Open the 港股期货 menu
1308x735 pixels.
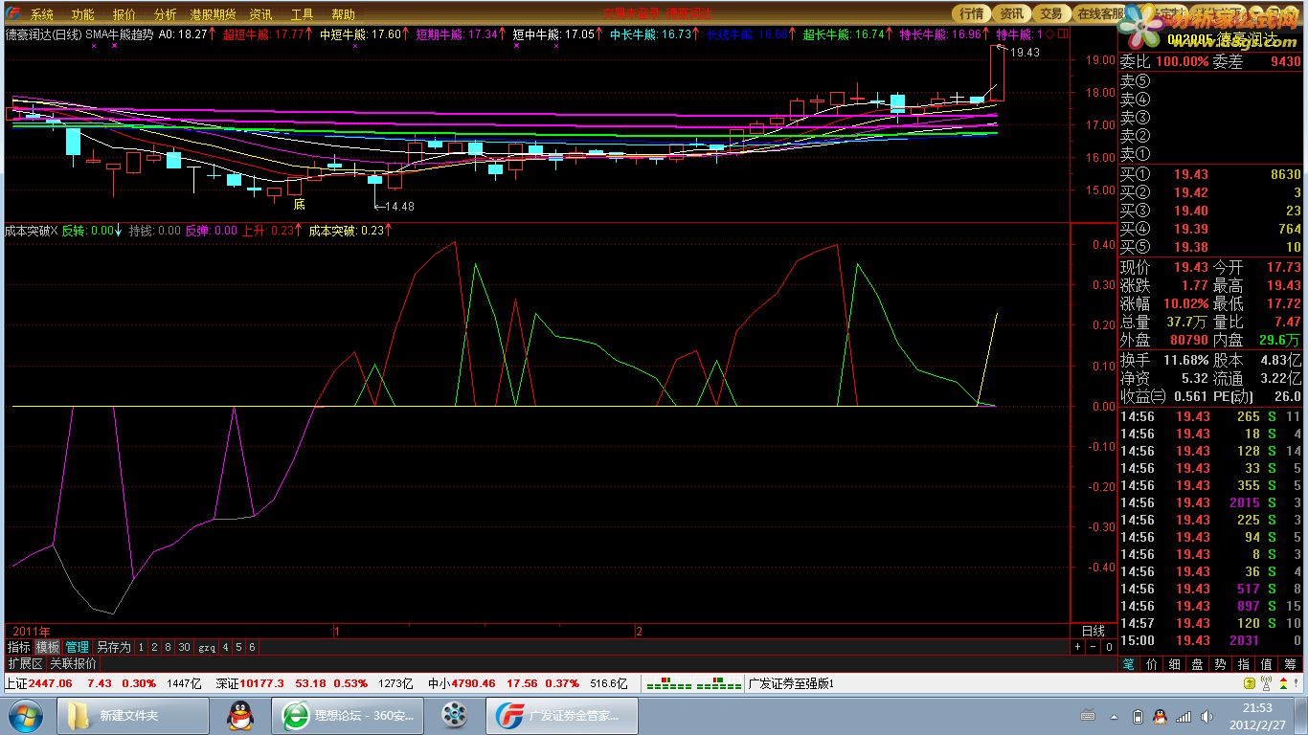pos(213,14)
